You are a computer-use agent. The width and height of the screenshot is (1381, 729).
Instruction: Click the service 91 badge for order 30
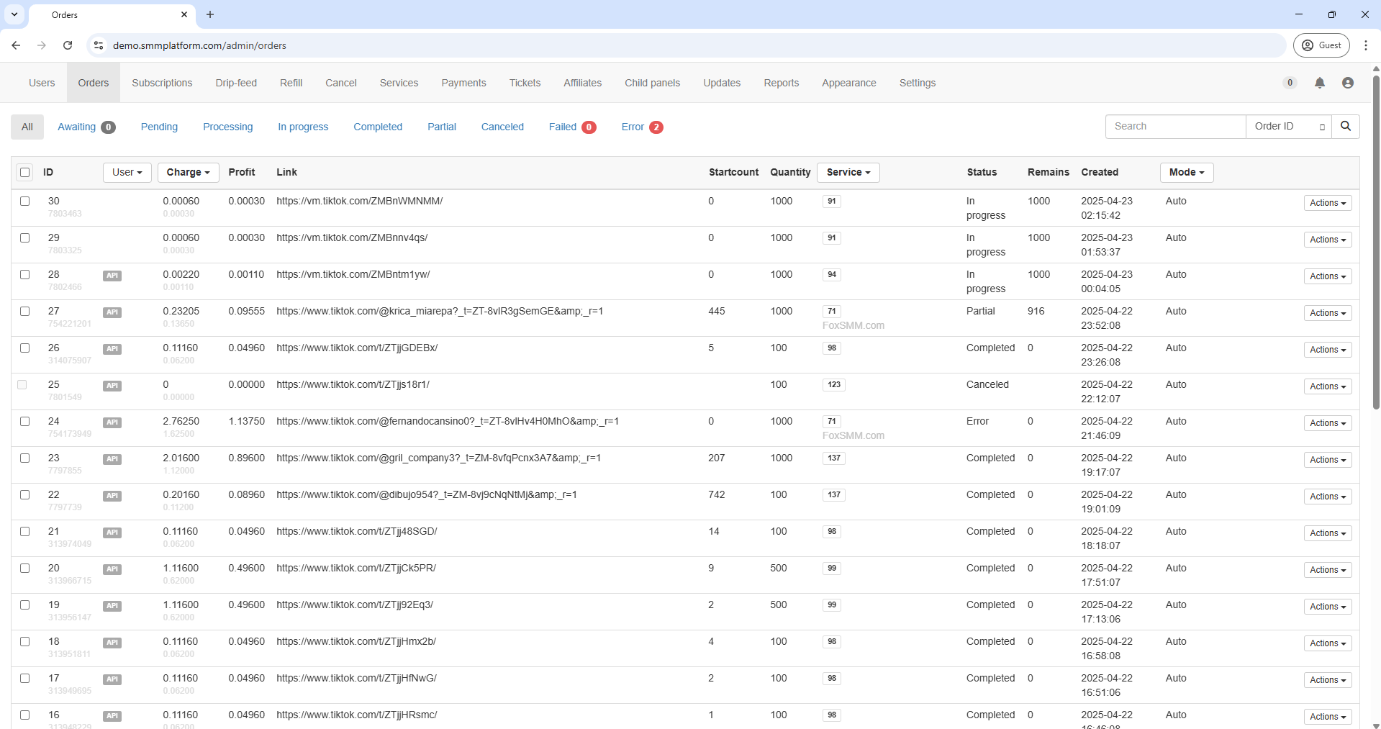831,202
